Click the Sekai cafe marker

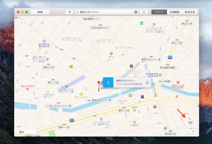click(122, 103)
